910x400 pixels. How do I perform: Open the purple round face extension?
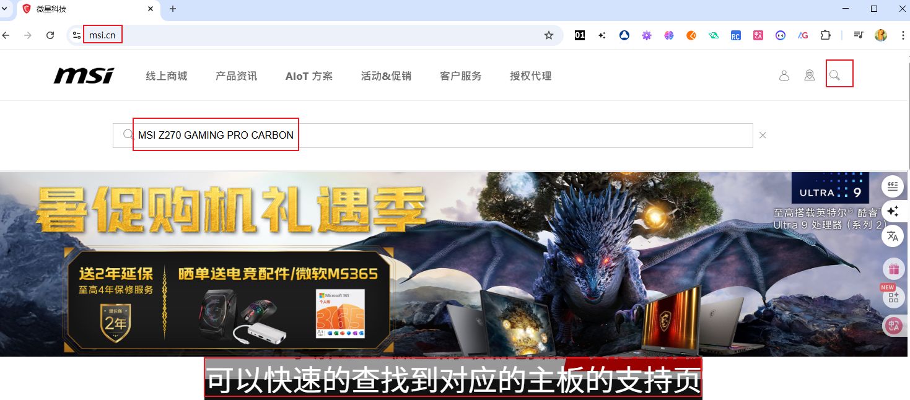tap(781, 35)
